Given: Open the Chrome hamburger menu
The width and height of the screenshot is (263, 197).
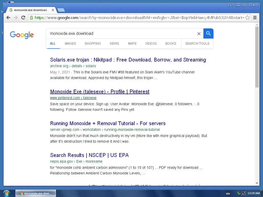Looking at the screenshot, I should 255,18.
